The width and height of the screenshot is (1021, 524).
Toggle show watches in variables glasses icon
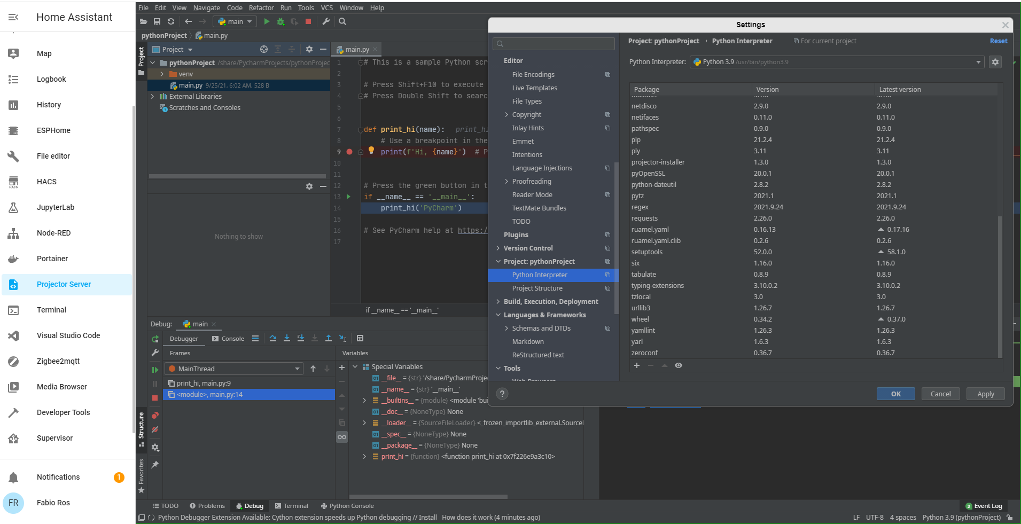point(342,437)
